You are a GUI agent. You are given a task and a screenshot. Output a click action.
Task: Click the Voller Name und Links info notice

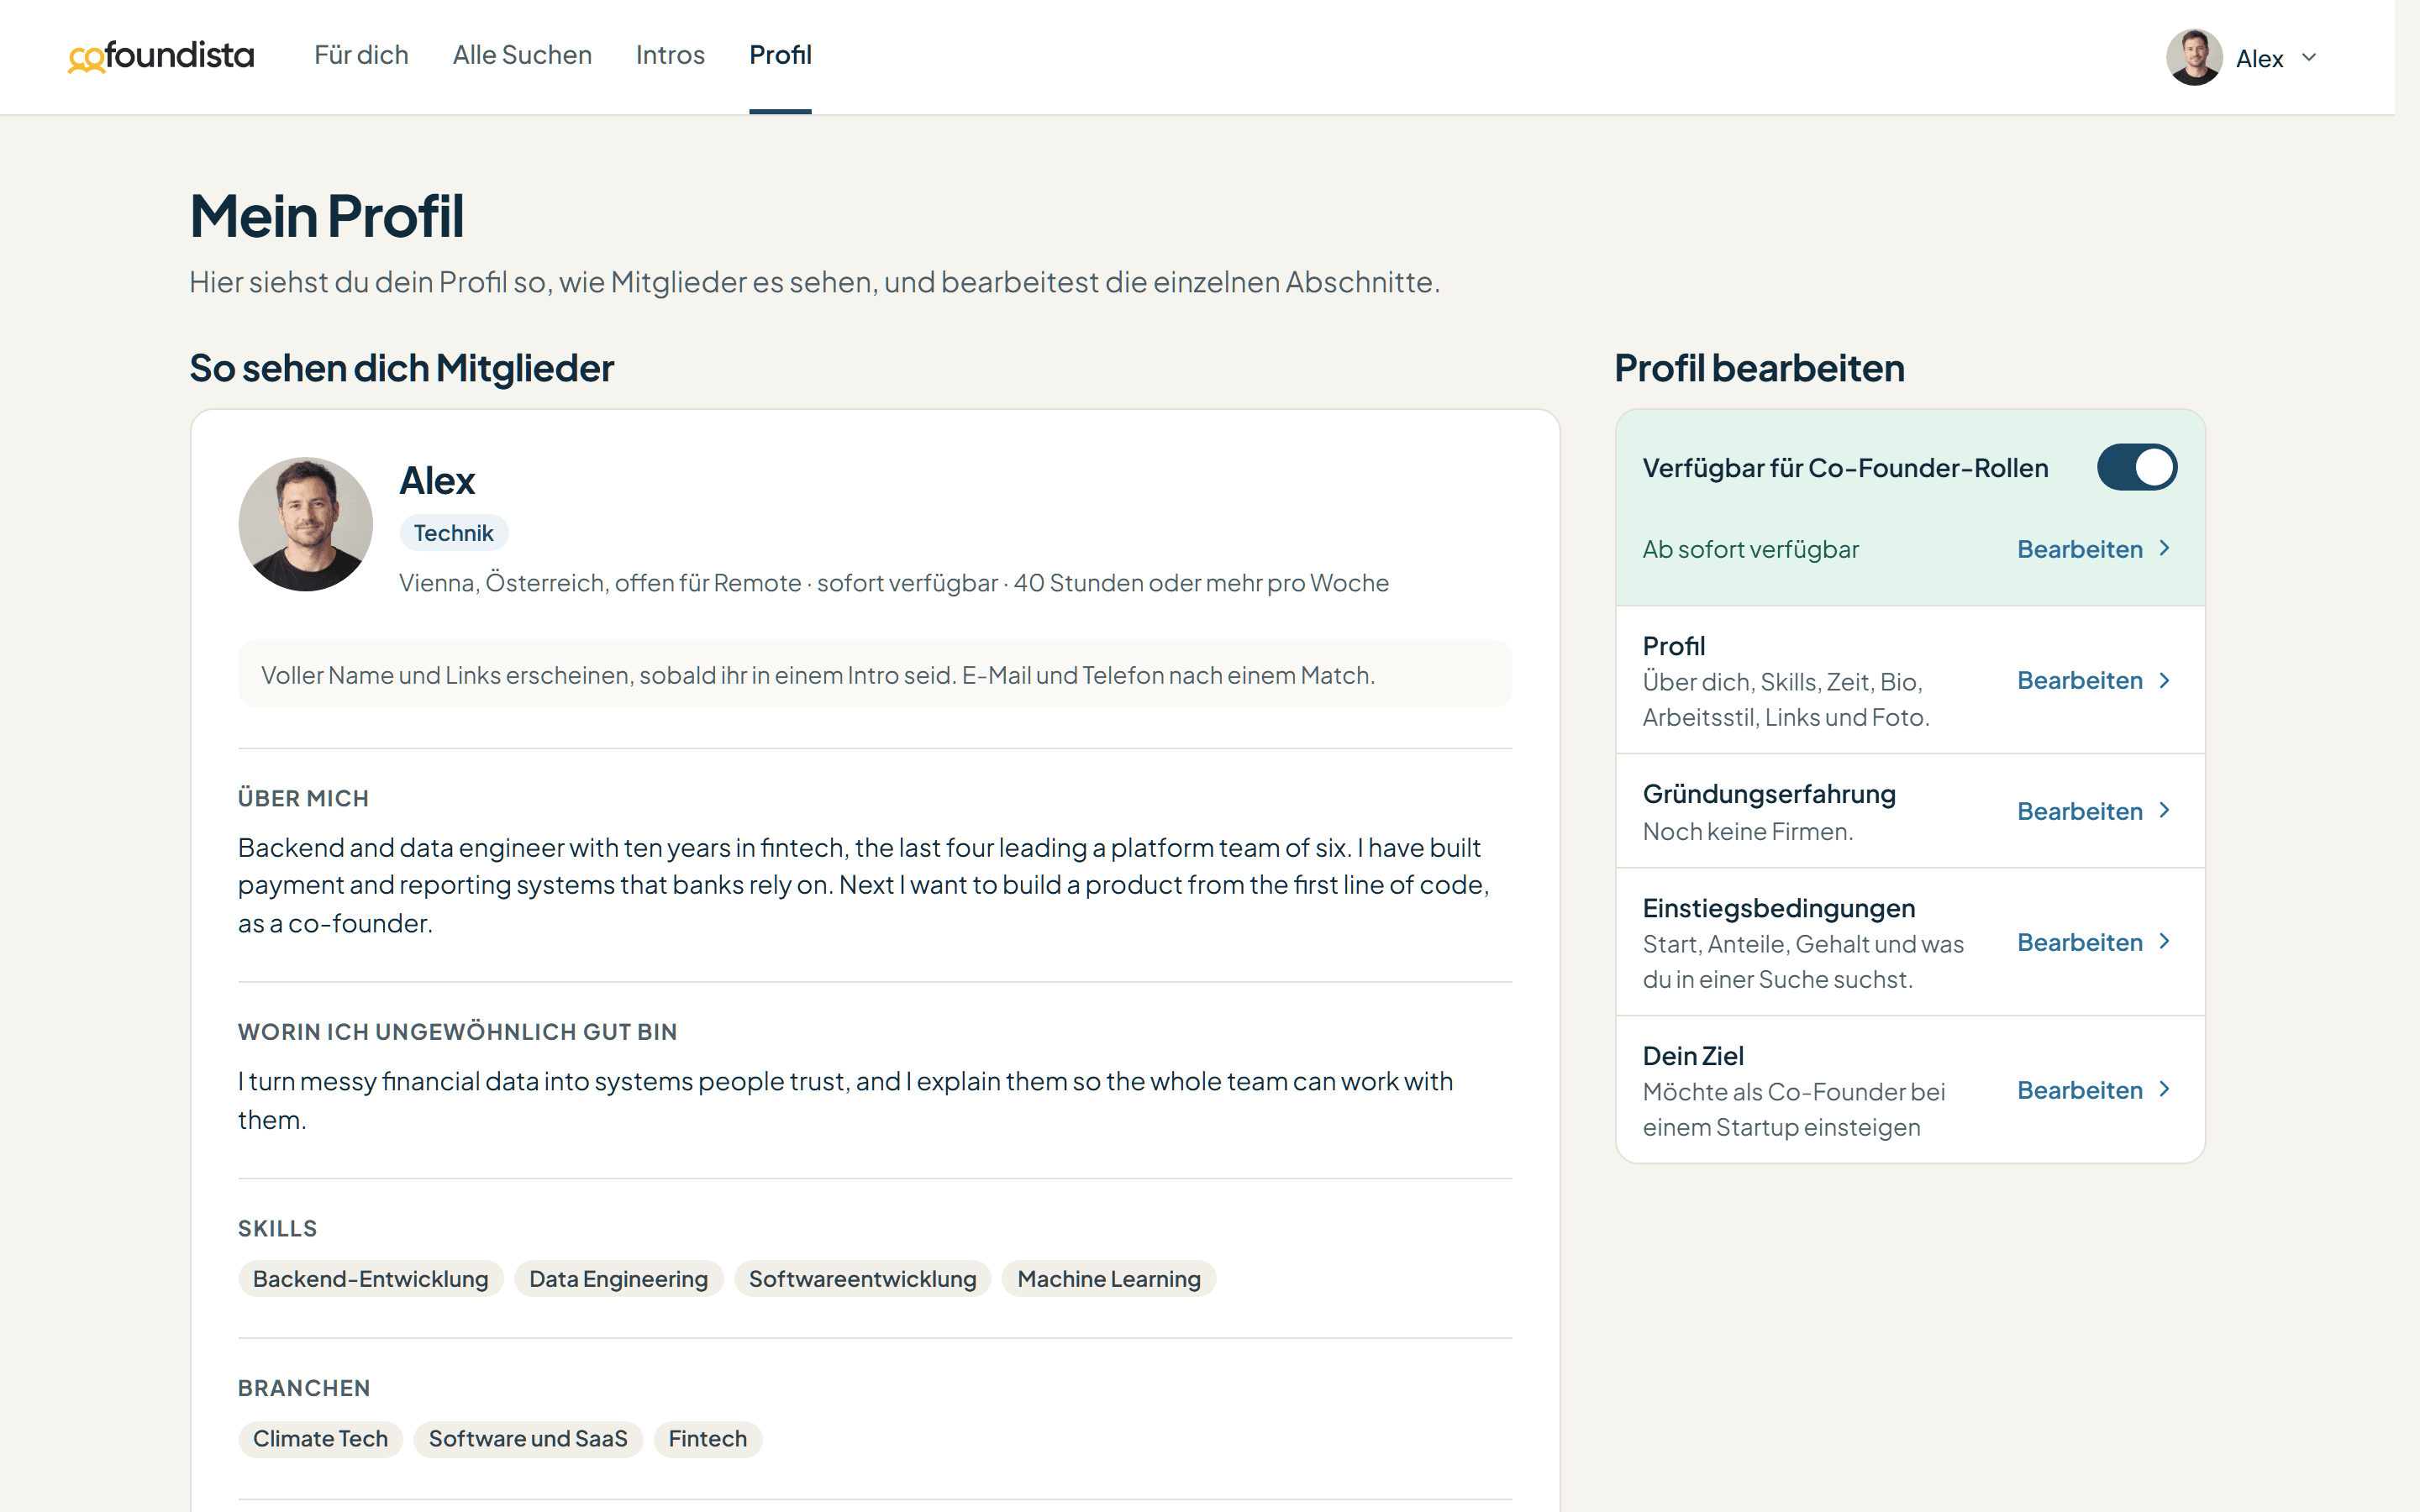click(875, 675)
